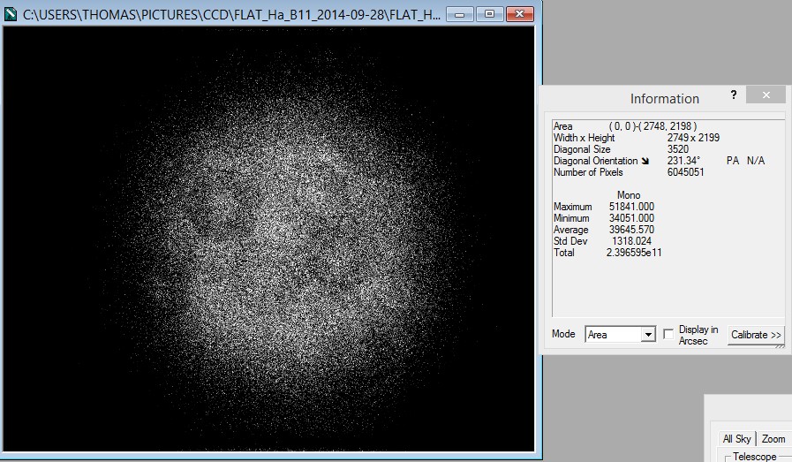Close the Information panel
This screenshot has width=792, height=462.
pyautogui.click(x=766, y=95)
